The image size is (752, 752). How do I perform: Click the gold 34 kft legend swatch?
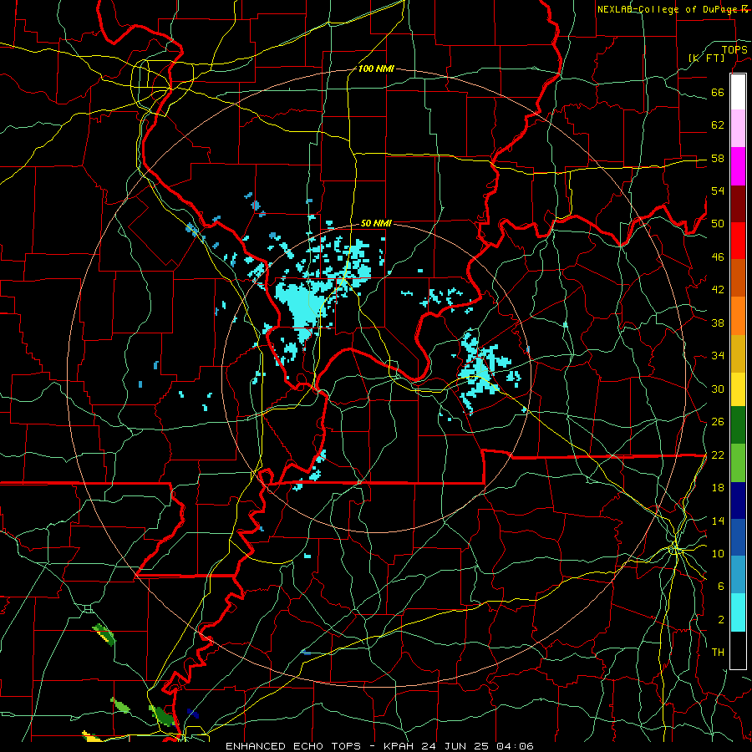[738, 353]
